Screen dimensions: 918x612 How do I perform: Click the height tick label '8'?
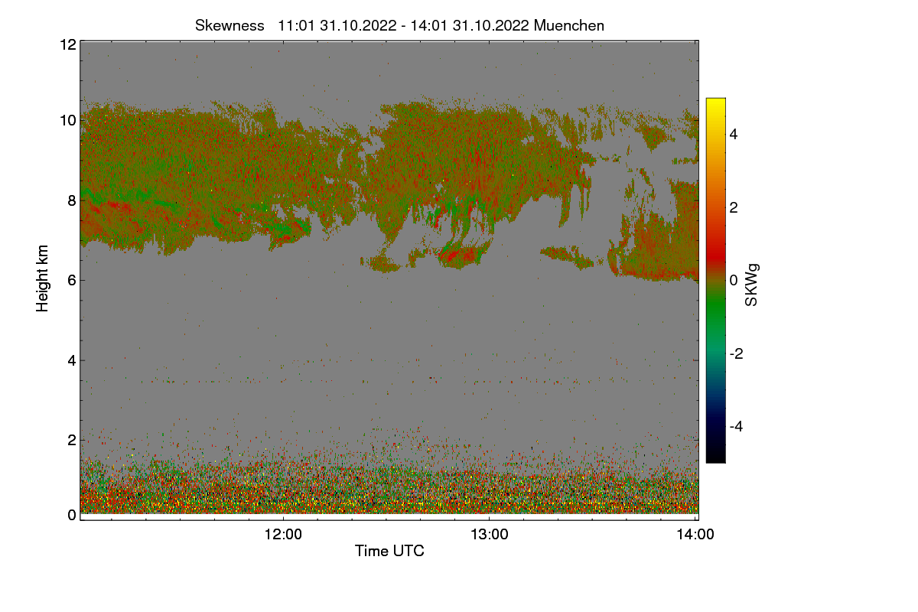click(72, 200)
